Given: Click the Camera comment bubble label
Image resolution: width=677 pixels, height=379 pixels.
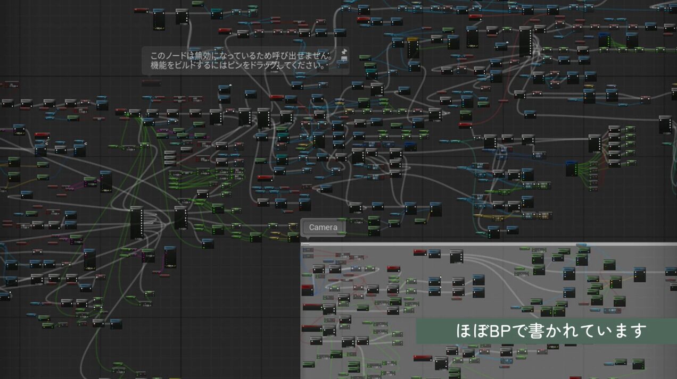Looking at the screenshot, I should (323, 228).
